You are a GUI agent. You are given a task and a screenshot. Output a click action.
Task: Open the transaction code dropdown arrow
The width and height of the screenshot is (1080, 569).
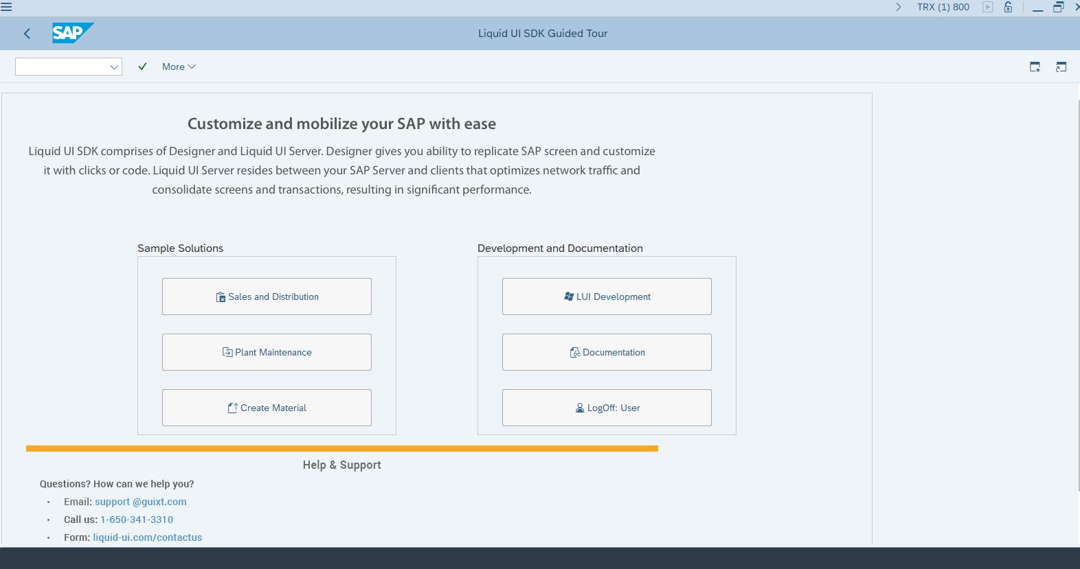(x=114, y=67)
